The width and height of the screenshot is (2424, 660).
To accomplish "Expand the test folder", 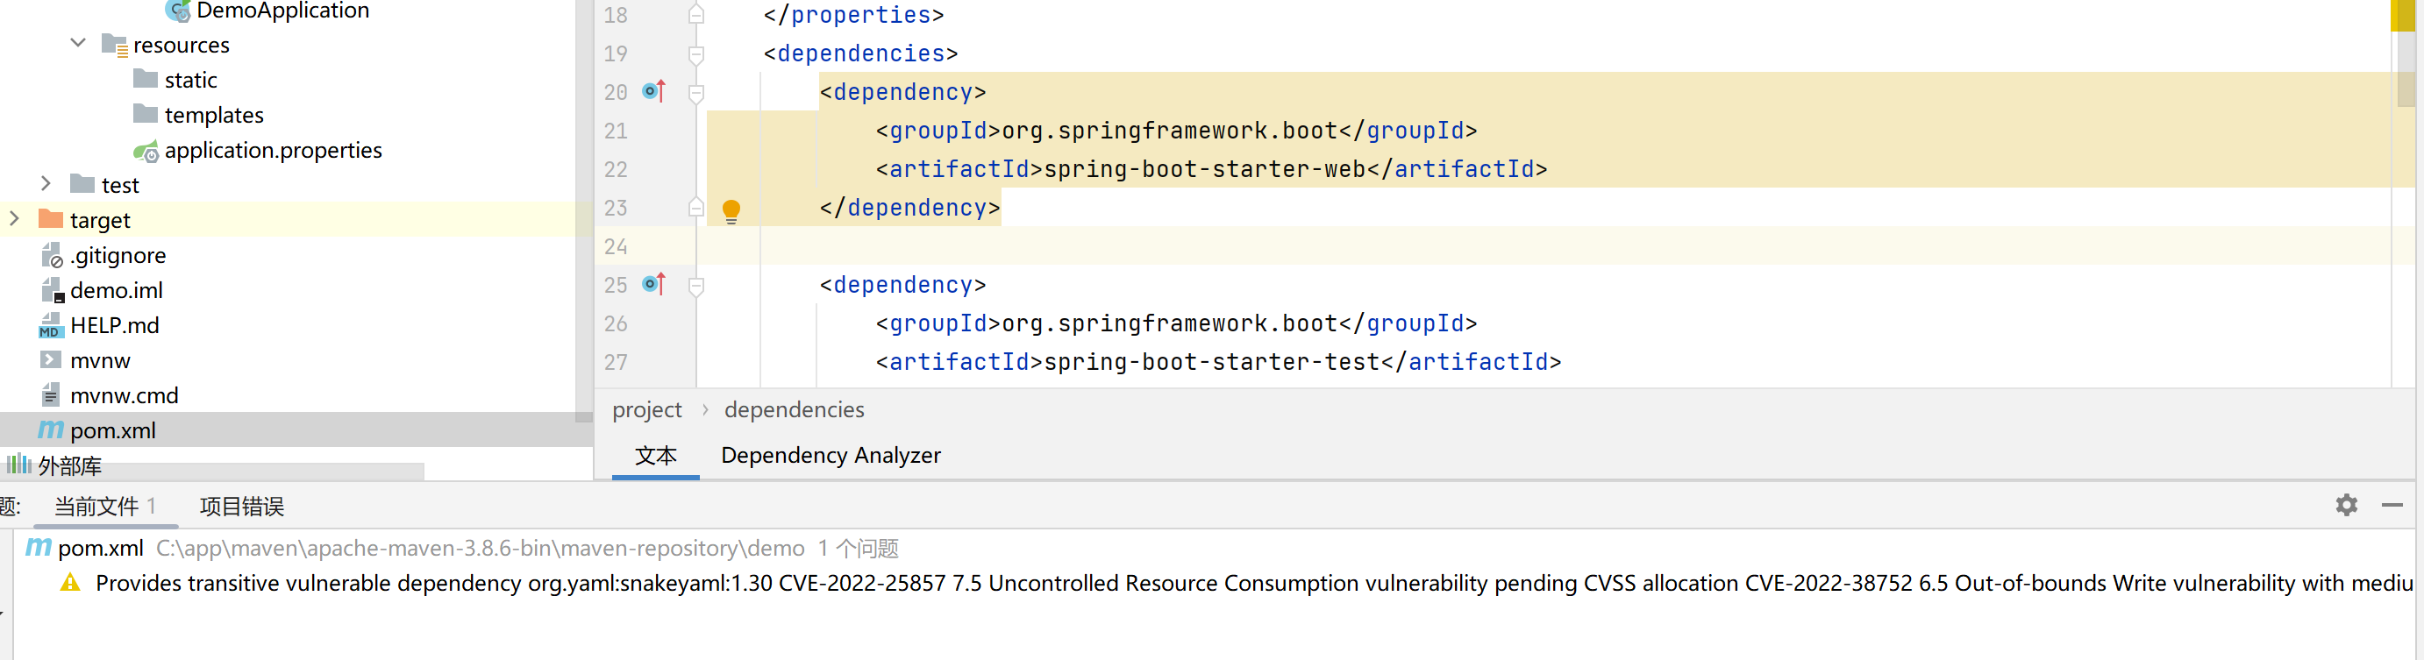I will 46,184.
